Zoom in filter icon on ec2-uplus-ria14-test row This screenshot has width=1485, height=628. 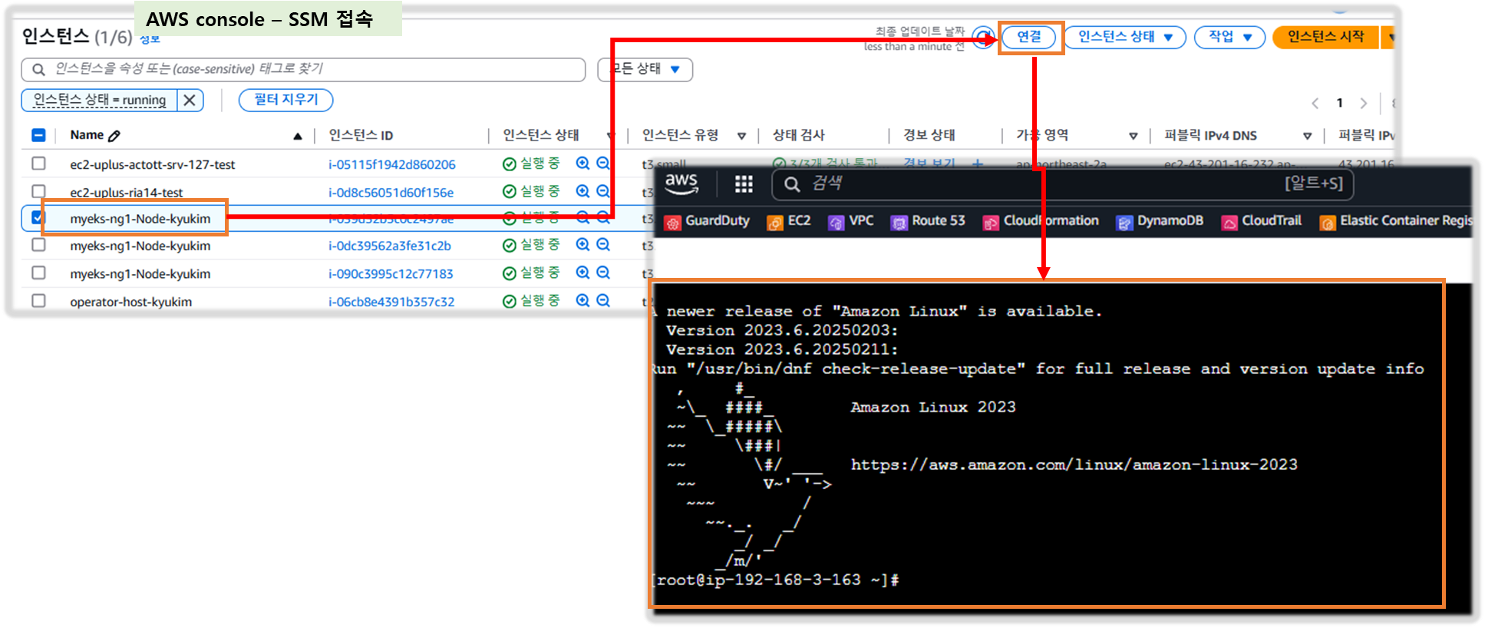pos(583,191)
